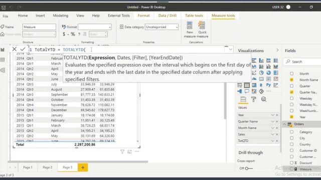Image resolution: width=321 pixels, height=180 pixels.
Task: Switch to Page 1 tab
Action: tap(28, 167)
